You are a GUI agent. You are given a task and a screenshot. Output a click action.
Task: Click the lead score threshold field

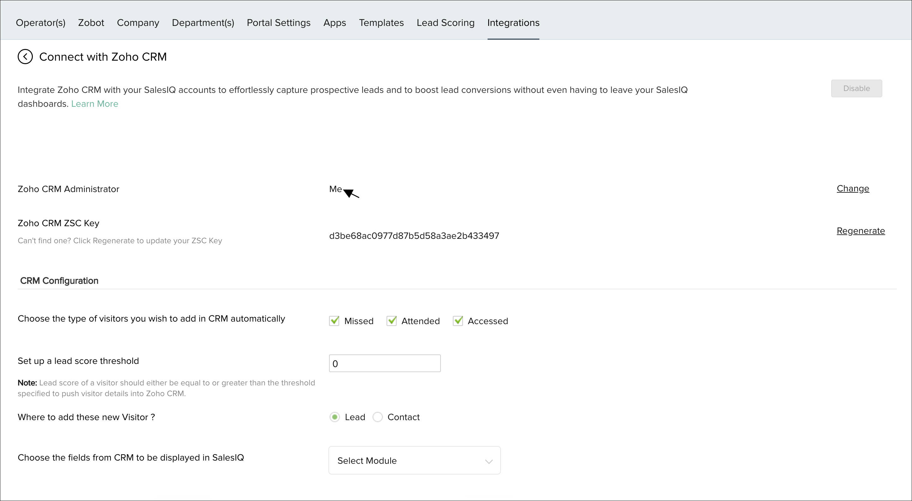(385, 363)
